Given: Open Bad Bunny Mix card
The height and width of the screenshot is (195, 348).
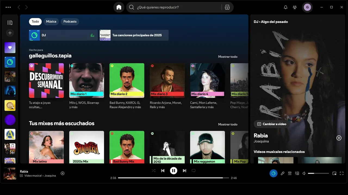Looking at the screenshot, I should click(127, 147).
